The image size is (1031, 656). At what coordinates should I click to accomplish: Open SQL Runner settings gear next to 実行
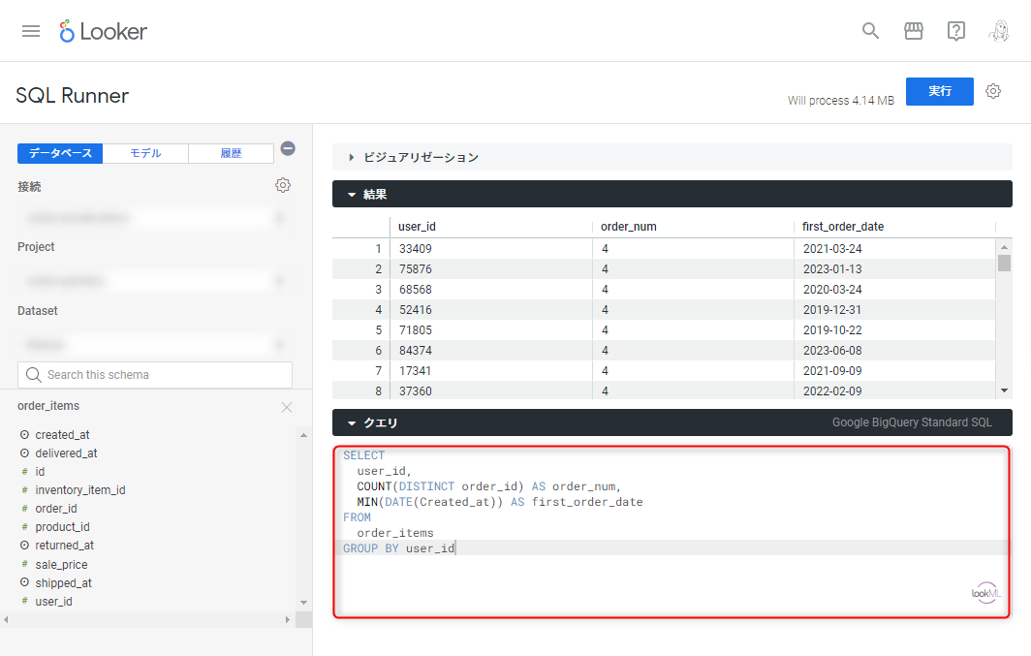992,90
